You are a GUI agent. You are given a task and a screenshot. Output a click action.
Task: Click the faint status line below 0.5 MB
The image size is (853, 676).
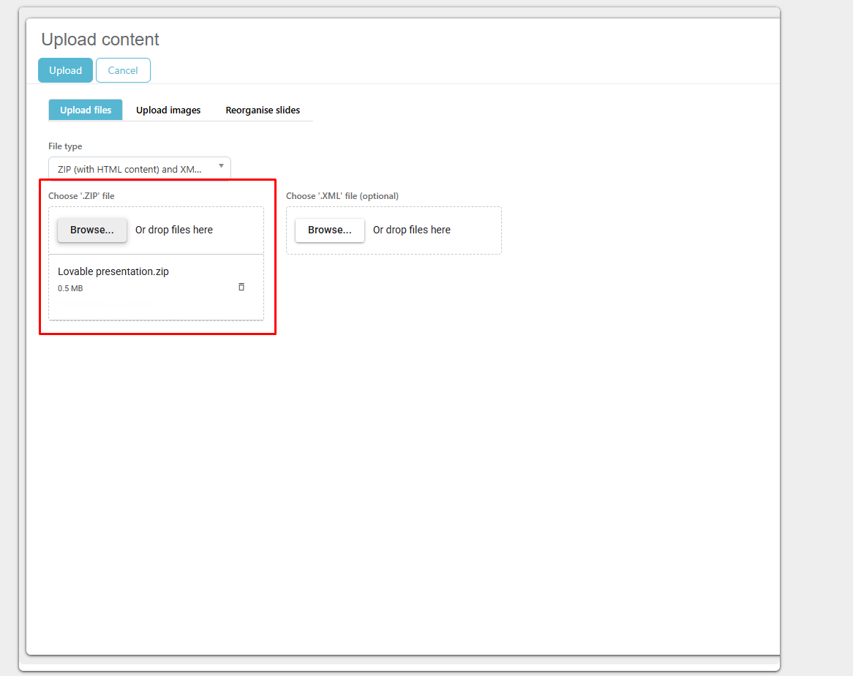coord(105,303)
